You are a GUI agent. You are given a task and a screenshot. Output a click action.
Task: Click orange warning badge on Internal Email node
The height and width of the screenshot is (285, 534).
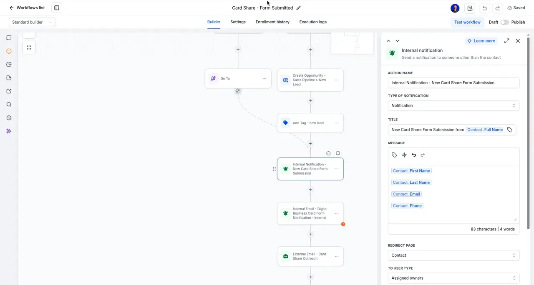click(343, 224)
